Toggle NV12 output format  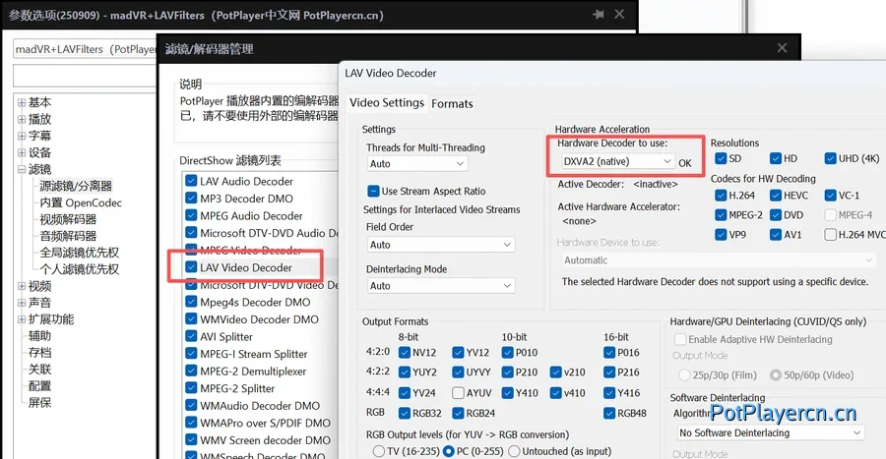(404, 353)
